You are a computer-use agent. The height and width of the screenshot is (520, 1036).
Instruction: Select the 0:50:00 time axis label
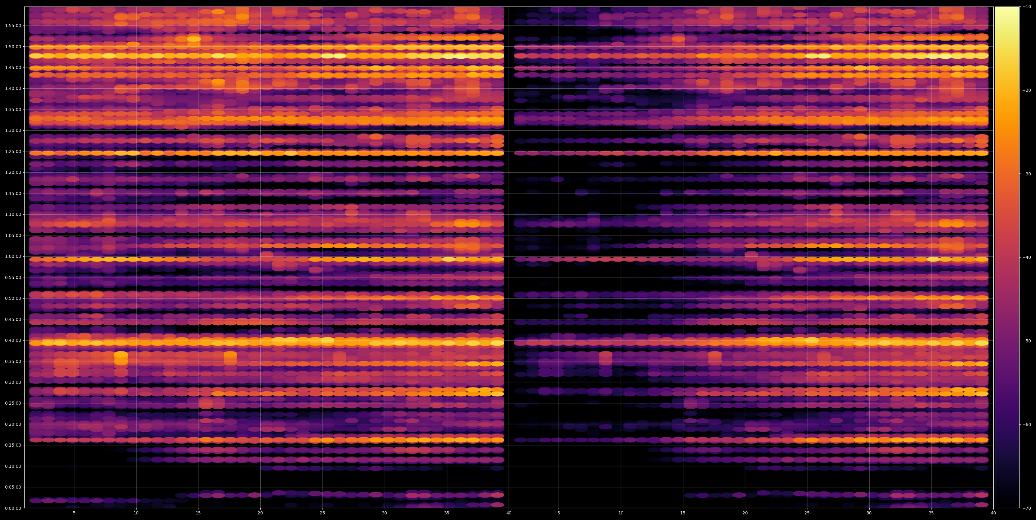[x=13, y=298]
